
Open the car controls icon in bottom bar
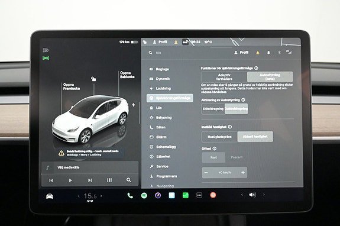[x=50, y=196]
